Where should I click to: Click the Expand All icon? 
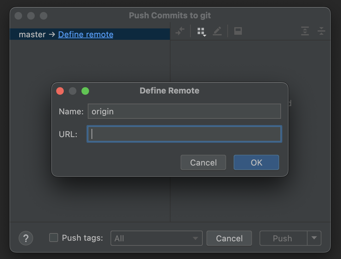pyautogui.click(x=305, y=31)
